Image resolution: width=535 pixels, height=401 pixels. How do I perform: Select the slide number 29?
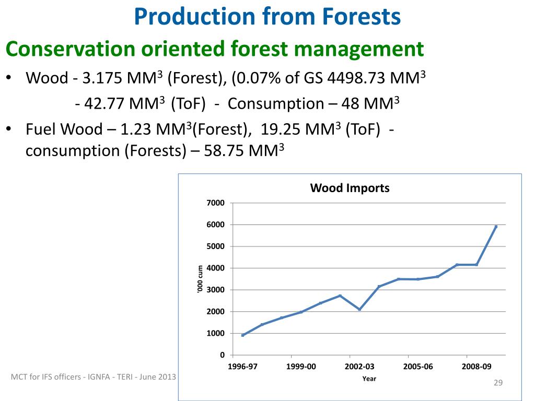tap(498, 383)
